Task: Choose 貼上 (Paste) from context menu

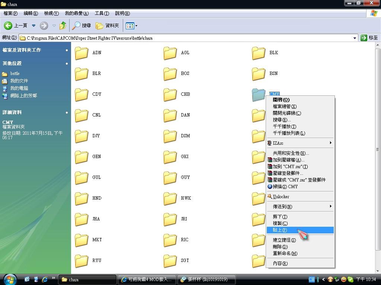Action: pos(280,230)
